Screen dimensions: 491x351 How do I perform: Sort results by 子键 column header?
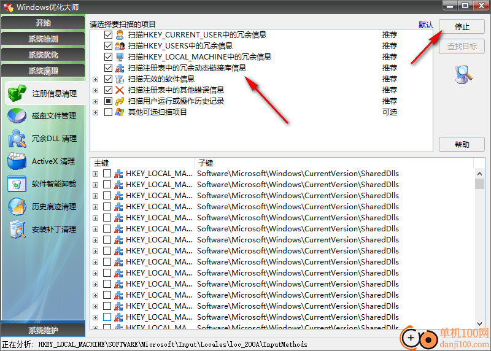point(334,163)
